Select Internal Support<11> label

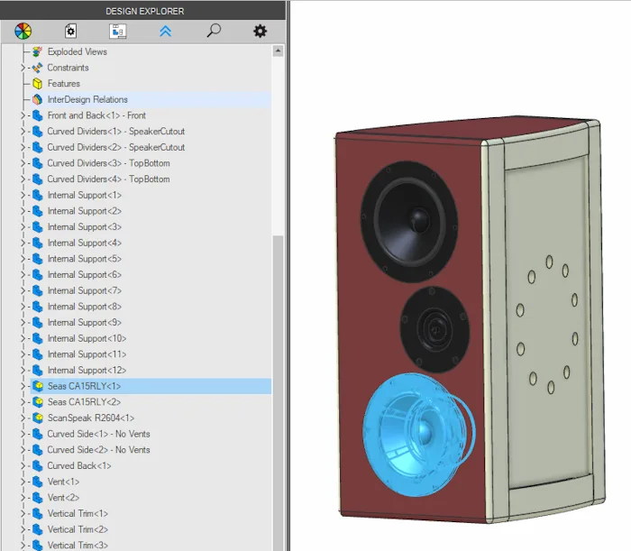coord(87,354)
